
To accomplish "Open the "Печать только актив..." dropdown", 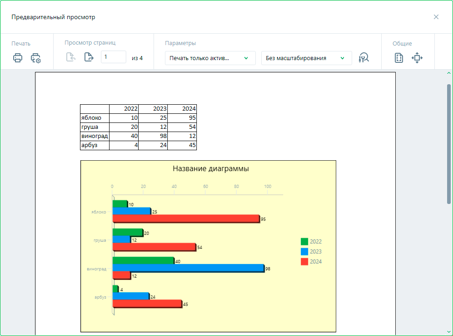I will 210,58.
